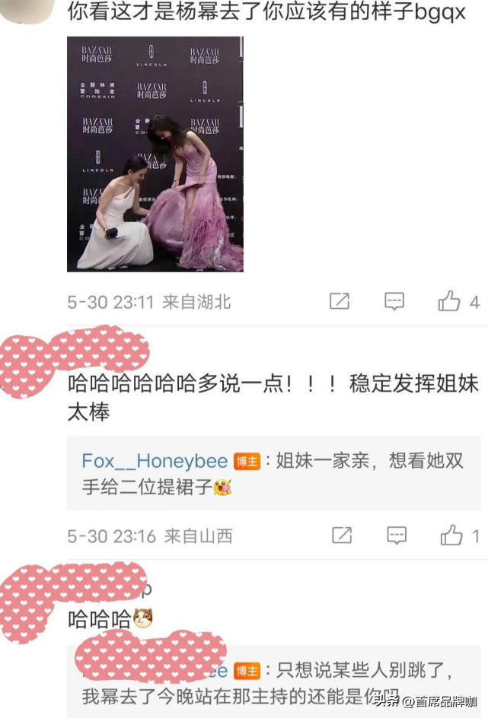Click the second 博主 badge in bottom reply
The width and height of the screenshot is (488, 718).
coord(247,672)
